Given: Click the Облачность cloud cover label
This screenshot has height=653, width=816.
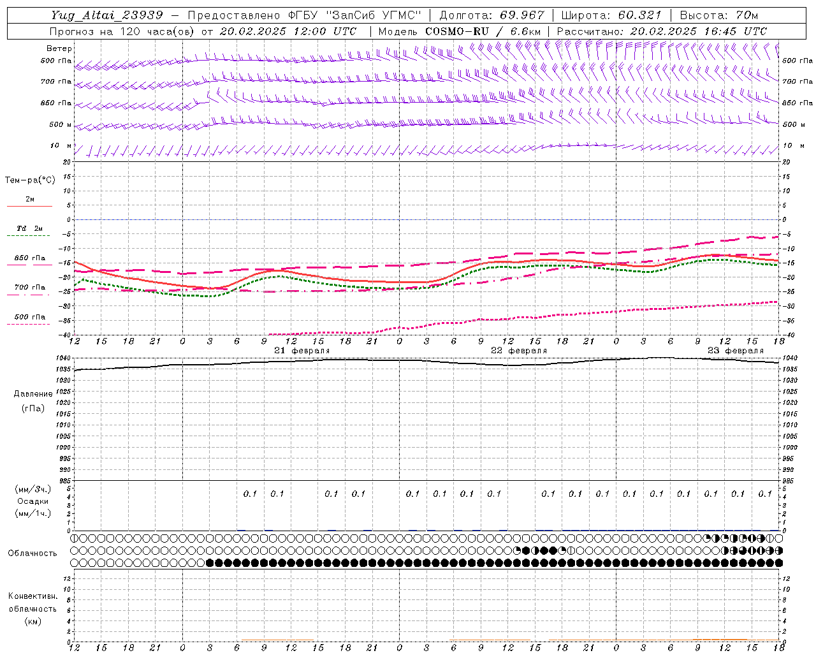Looking at the screenshot, I should pyautogui.click(x=33, y=553).
